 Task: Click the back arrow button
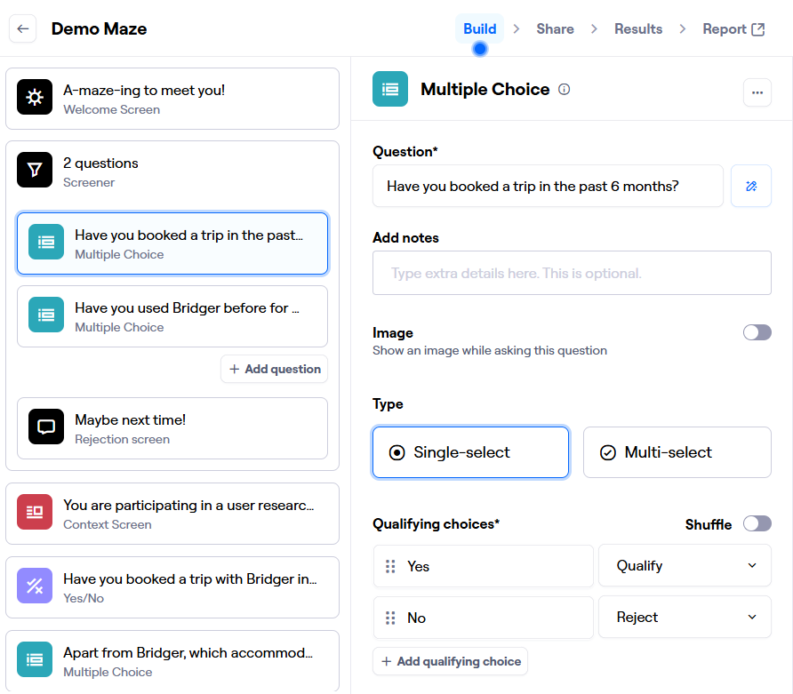pyautogui.click(x=23, y=28)
